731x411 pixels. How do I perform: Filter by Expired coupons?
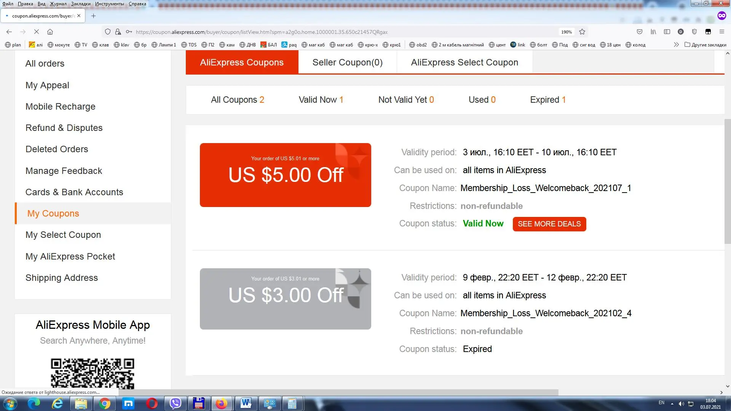tap(548, 100)
